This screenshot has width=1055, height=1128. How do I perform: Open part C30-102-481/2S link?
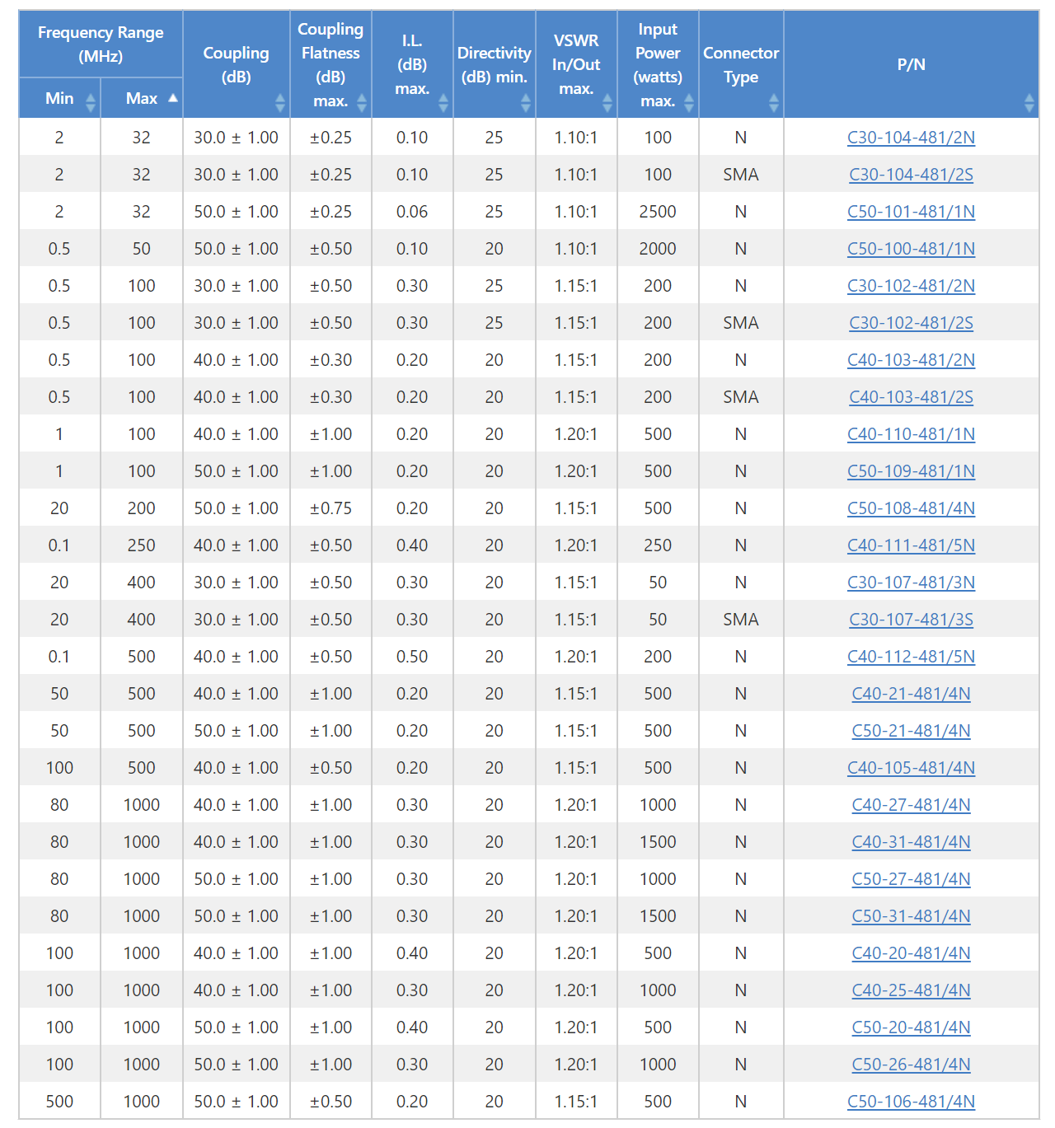pyautogui.click(x=911, y=323)
